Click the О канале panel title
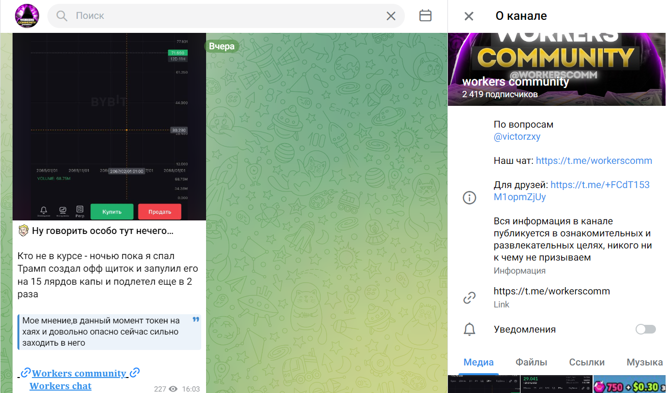The image size is (669, 393). click(521, 16)
